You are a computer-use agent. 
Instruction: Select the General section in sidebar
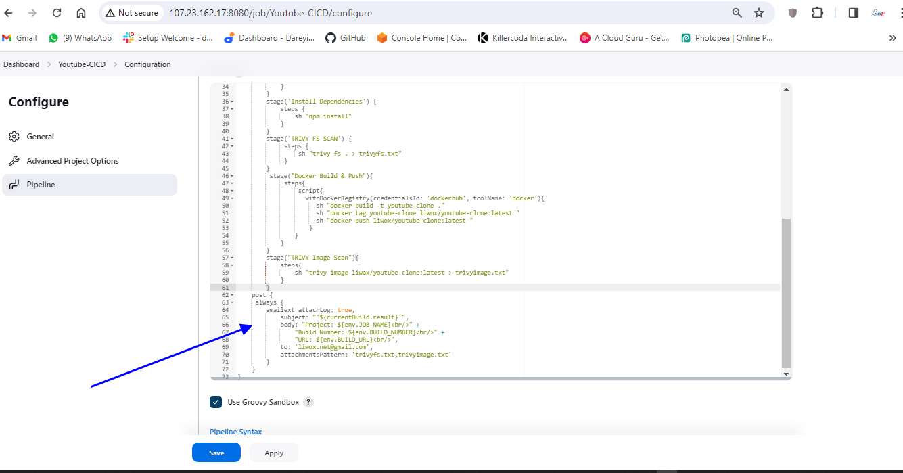pos(40,137)
